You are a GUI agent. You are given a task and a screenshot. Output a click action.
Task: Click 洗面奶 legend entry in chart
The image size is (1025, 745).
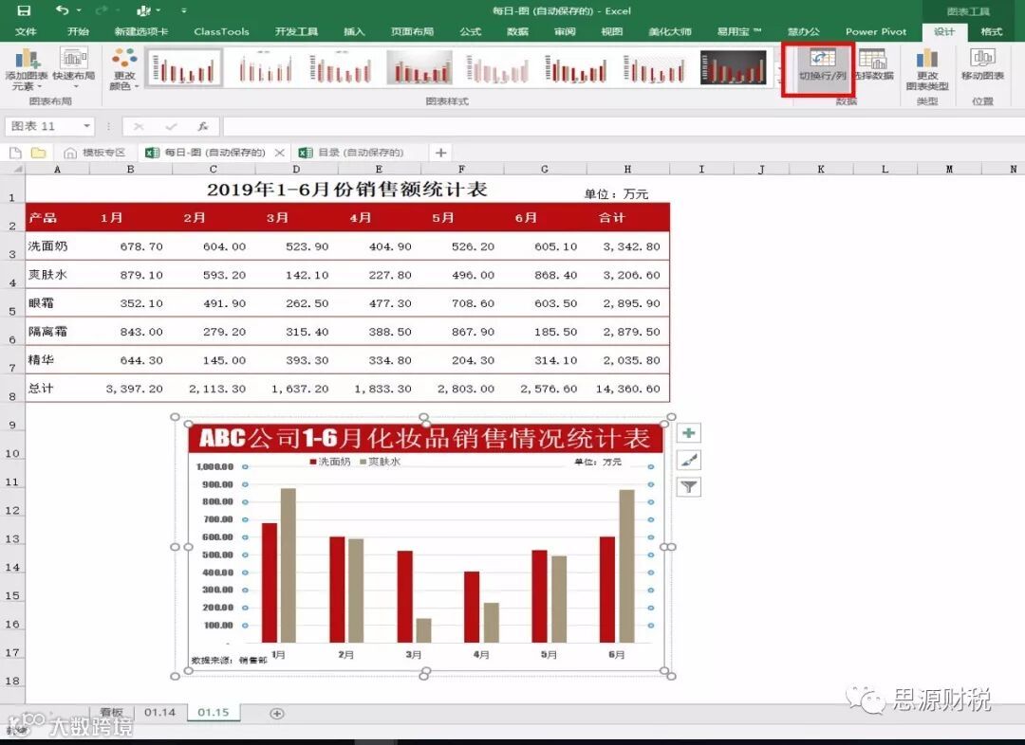tap(330, 462)
